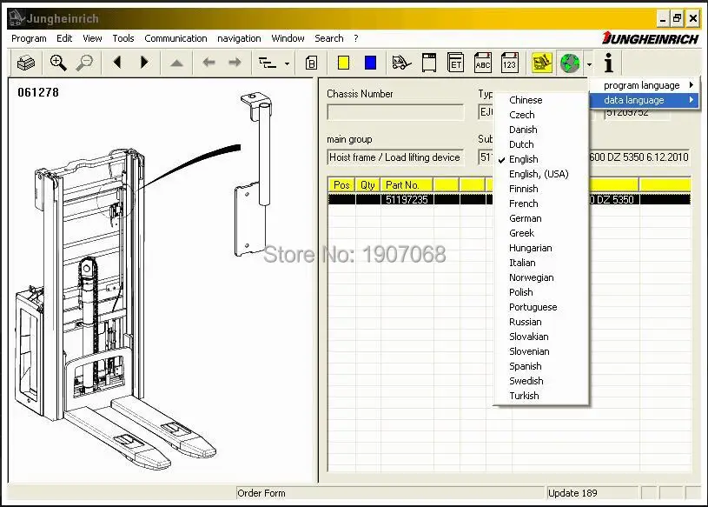
Task: Choose English, (USA) as data language
Action: click(x=542, y=174)
